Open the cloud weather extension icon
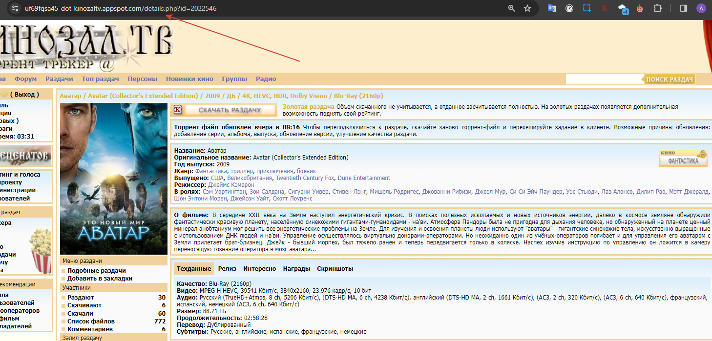Image resolution: width=712 pixels, height=341 pixels. (x=623, y=8)
